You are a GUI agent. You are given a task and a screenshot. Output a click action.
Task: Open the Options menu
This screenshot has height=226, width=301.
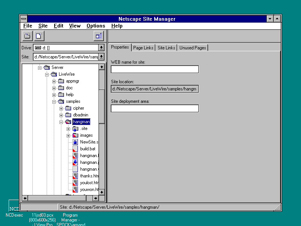point(96,26)
